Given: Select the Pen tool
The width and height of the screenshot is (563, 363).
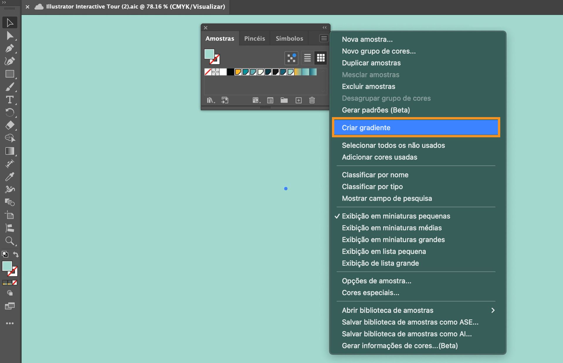Looking at the screenshot, I should coord(10,48).
